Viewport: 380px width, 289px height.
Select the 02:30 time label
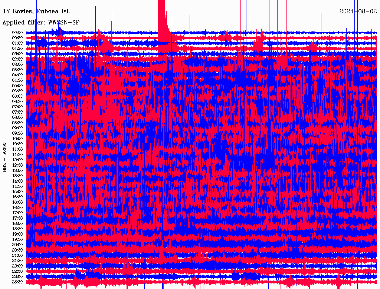click(17, 59)
